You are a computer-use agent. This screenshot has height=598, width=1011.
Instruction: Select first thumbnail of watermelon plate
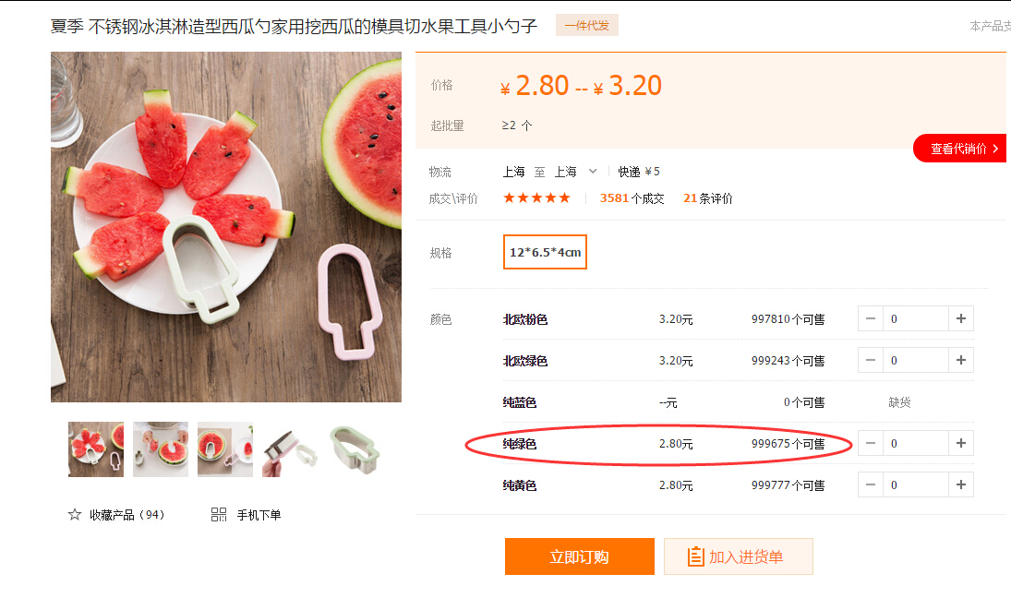coord(96,449)
